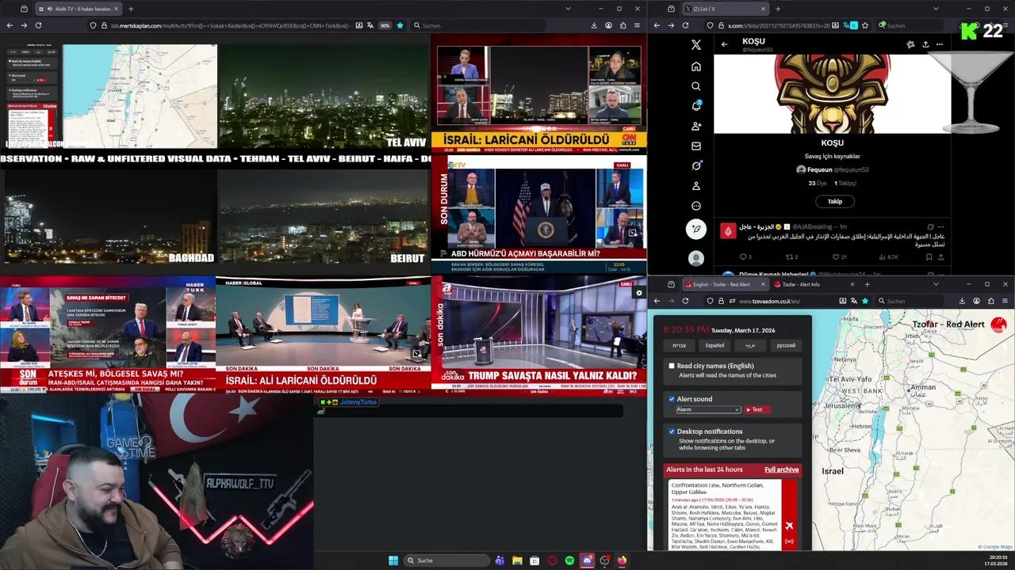This screenshot has width=1015, height=570.
Task: Open downloads icon in Multi TV browser toolbar
Action: tap(594, 25)
